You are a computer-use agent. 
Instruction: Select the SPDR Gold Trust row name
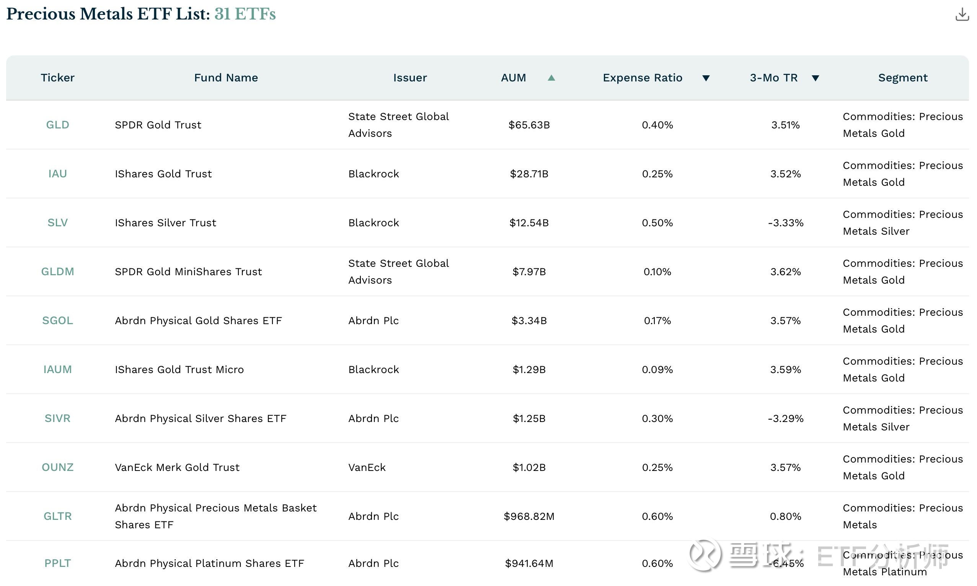pos(158,125)
